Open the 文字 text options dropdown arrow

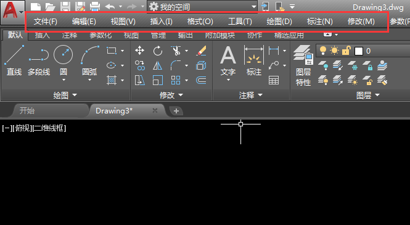pos(228,80)
